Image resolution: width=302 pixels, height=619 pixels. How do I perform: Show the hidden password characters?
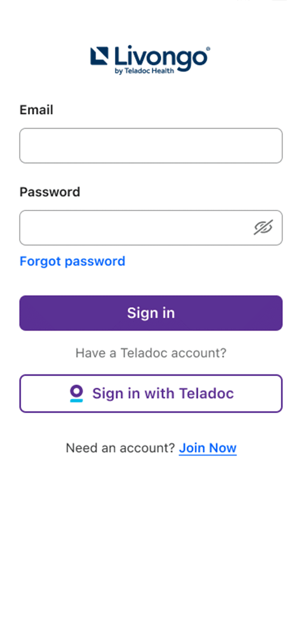pyautogui.click(x=263, y=228)
